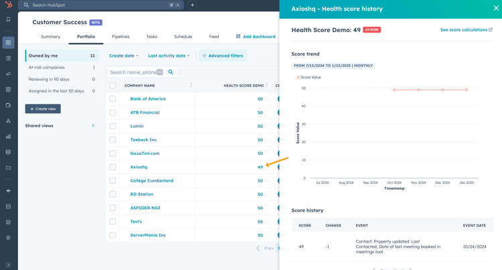Click the Create view button
The width and height of the screenshot is (502, 270).
[43, 109]
